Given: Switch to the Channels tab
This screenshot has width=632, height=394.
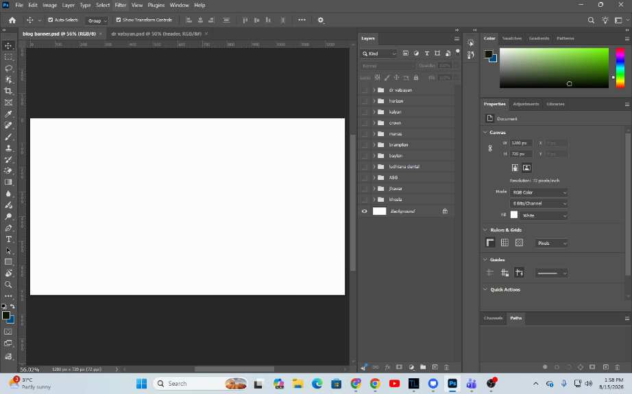Looking at the screenshot, I should click(x=493, y=318).
